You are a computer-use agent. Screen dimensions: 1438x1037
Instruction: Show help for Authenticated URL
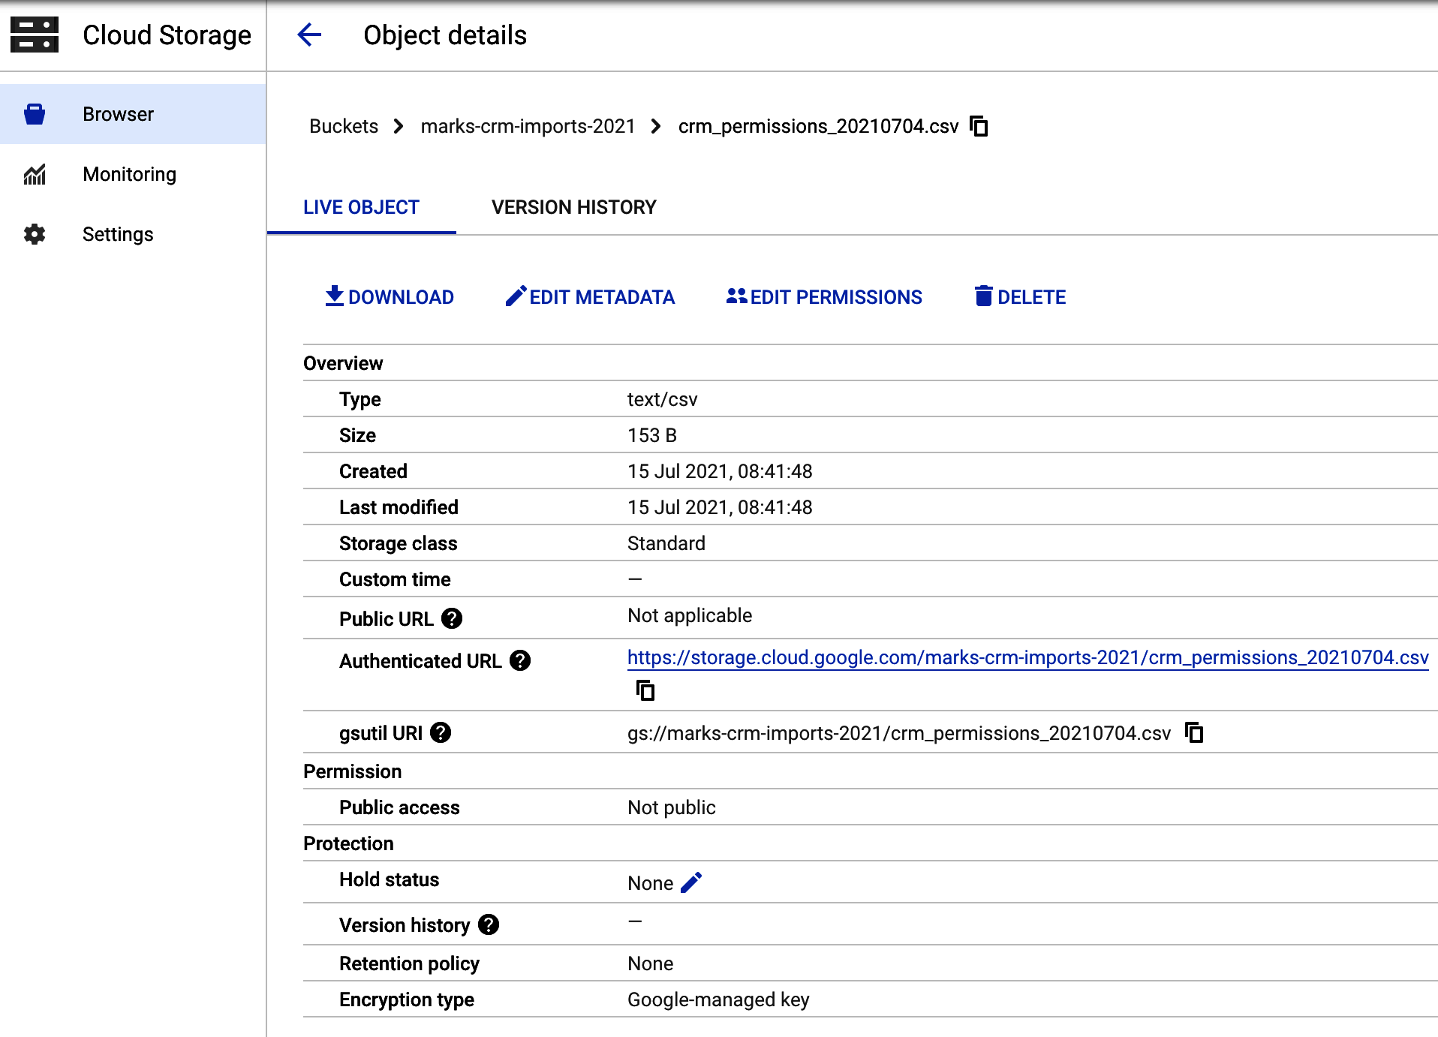[520, 660]
